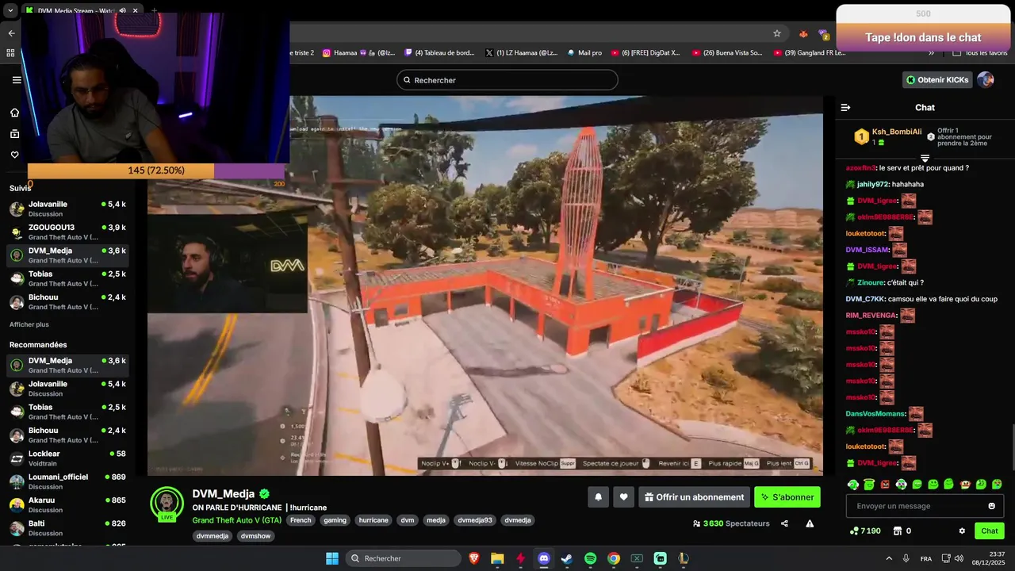The width and height of the screenshot is (1015, 571).
Task: Send message with the green Chat button
Action: tap(990, 531)
